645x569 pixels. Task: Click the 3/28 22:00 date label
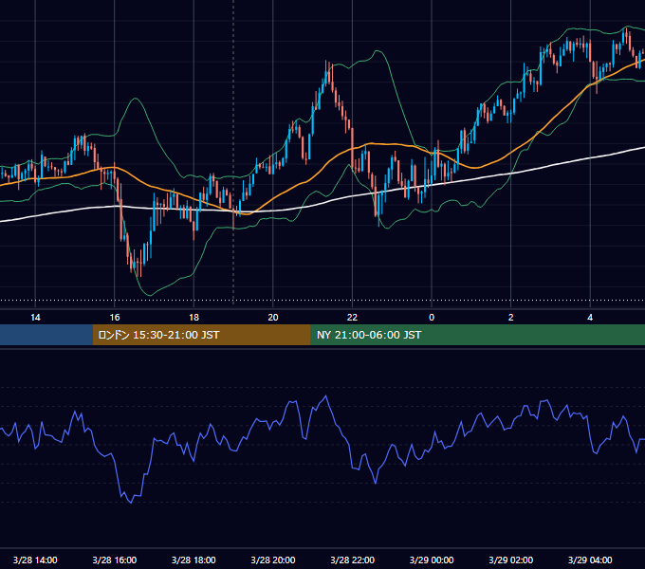(352, 560)
